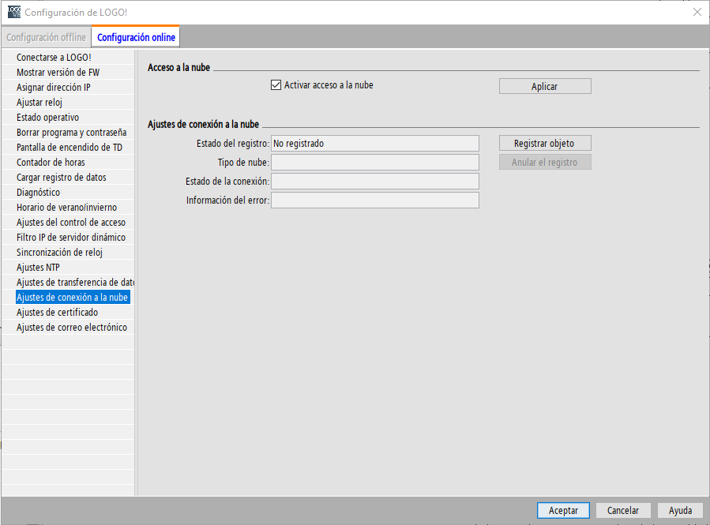Toggle the Activar acceso a la nube checkbox
Image resolution: width=710 pixels, height=525 pixels.
(x=276, y=85)
